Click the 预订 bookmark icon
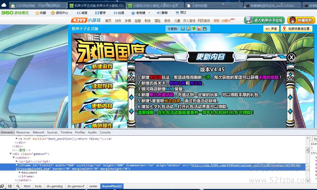This screenshot has height=190, width=317. [x=177, y=13]
